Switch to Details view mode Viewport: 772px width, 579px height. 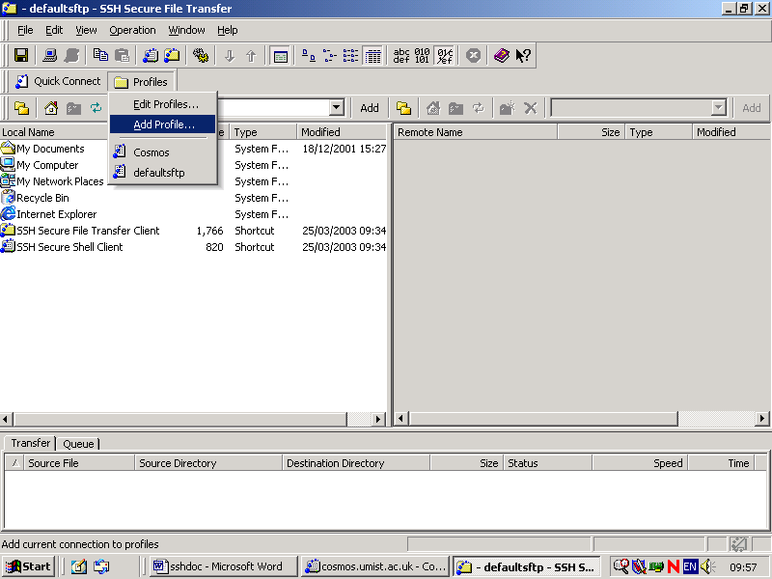click(372, 56)
